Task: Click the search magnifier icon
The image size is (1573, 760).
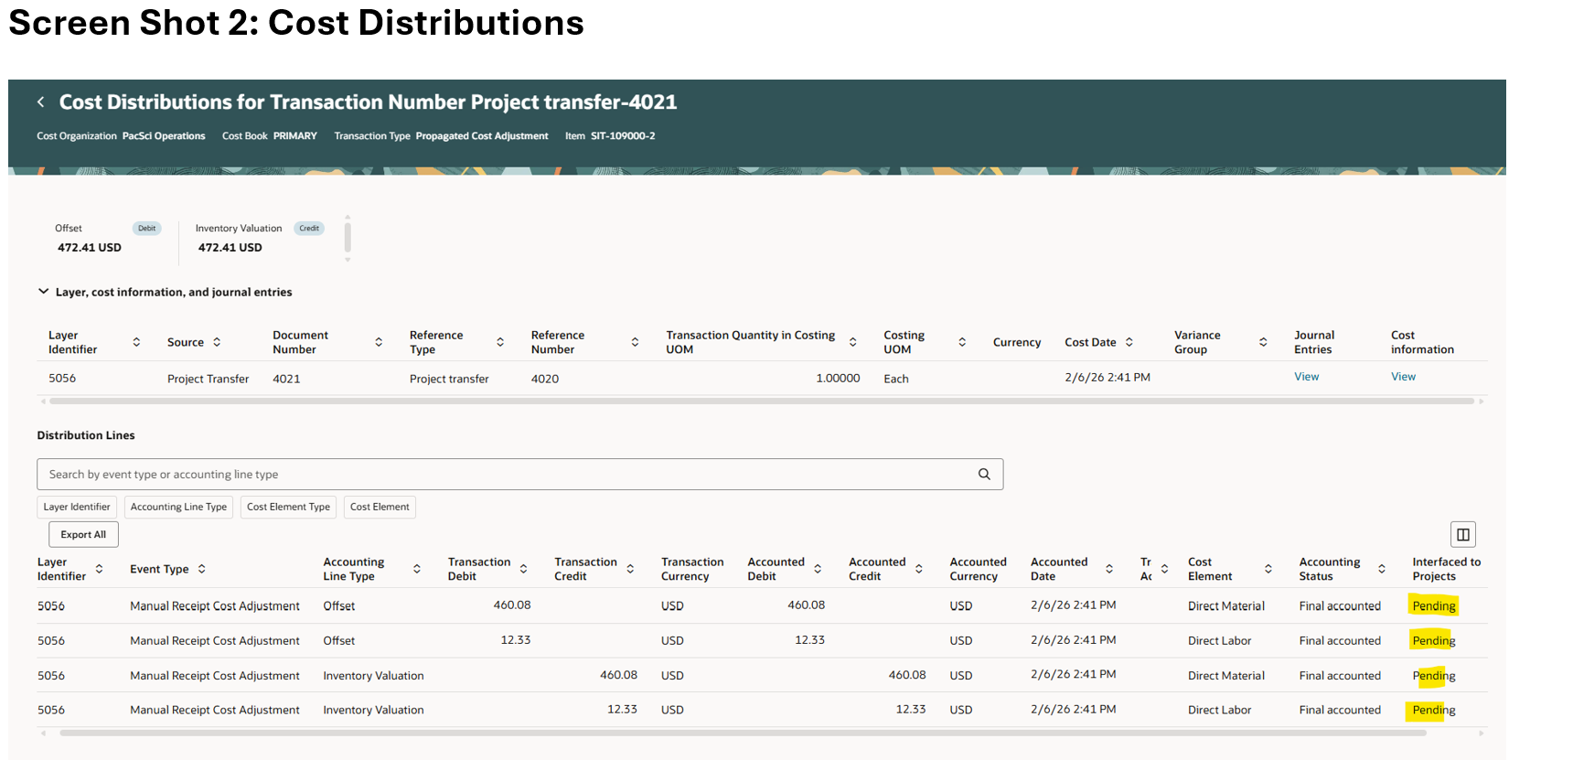Action: click(984, 474)
